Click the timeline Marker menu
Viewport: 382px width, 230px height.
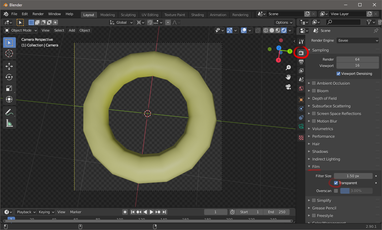click(x=76, y=212)
